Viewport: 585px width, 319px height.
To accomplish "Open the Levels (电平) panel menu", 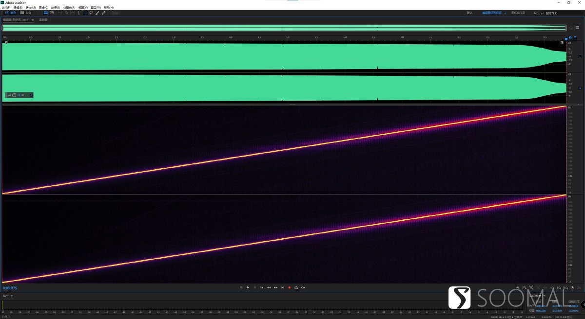I will coord(12,296).
